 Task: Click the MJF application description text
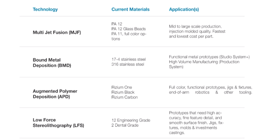point(197,32)
